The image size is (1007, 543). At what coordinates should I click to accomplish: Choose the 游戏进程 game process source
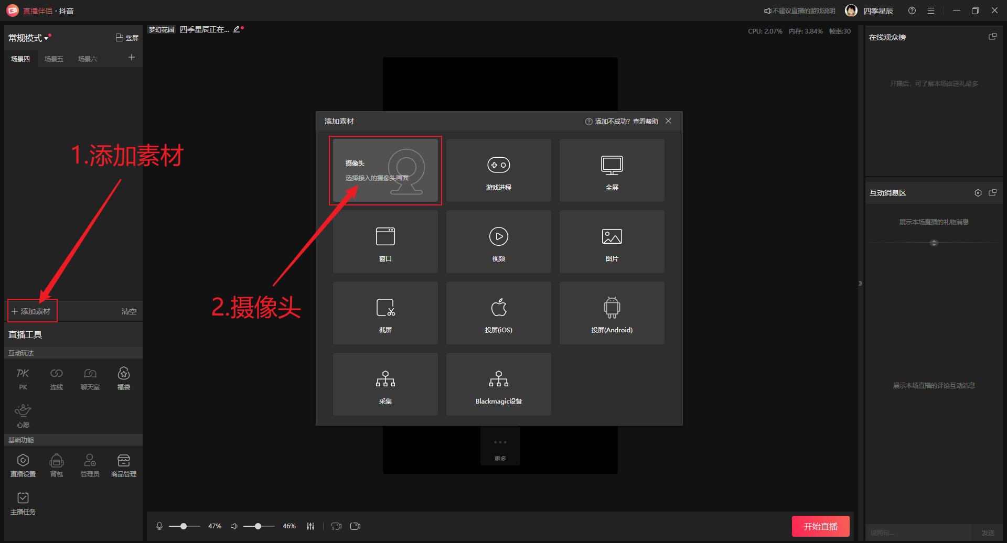(x=499, y=170)
